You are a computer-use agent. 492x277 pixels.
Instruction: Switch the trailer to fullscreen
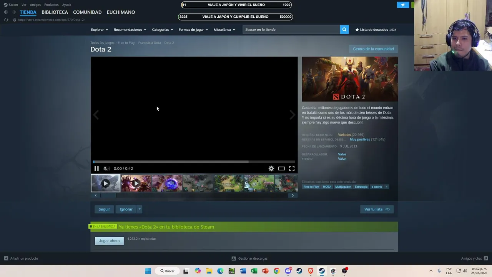point(292,169)
